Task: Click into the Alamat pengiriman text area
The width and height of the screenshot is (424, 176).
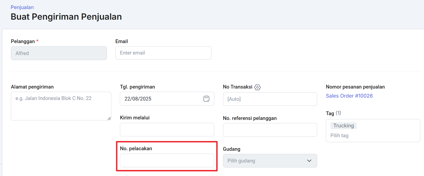Action: (61, 106)
